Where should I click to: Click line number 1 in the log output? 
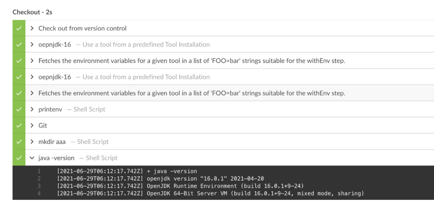(39, 171)
